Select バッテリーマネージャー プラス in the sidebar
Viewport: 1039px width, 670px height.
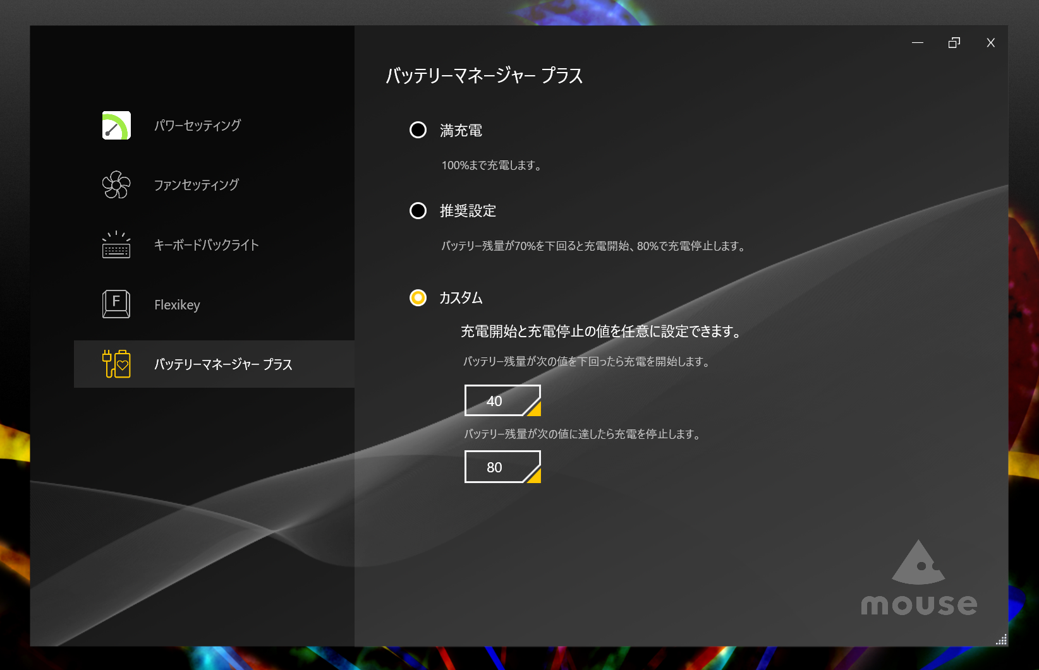[214, 364]
